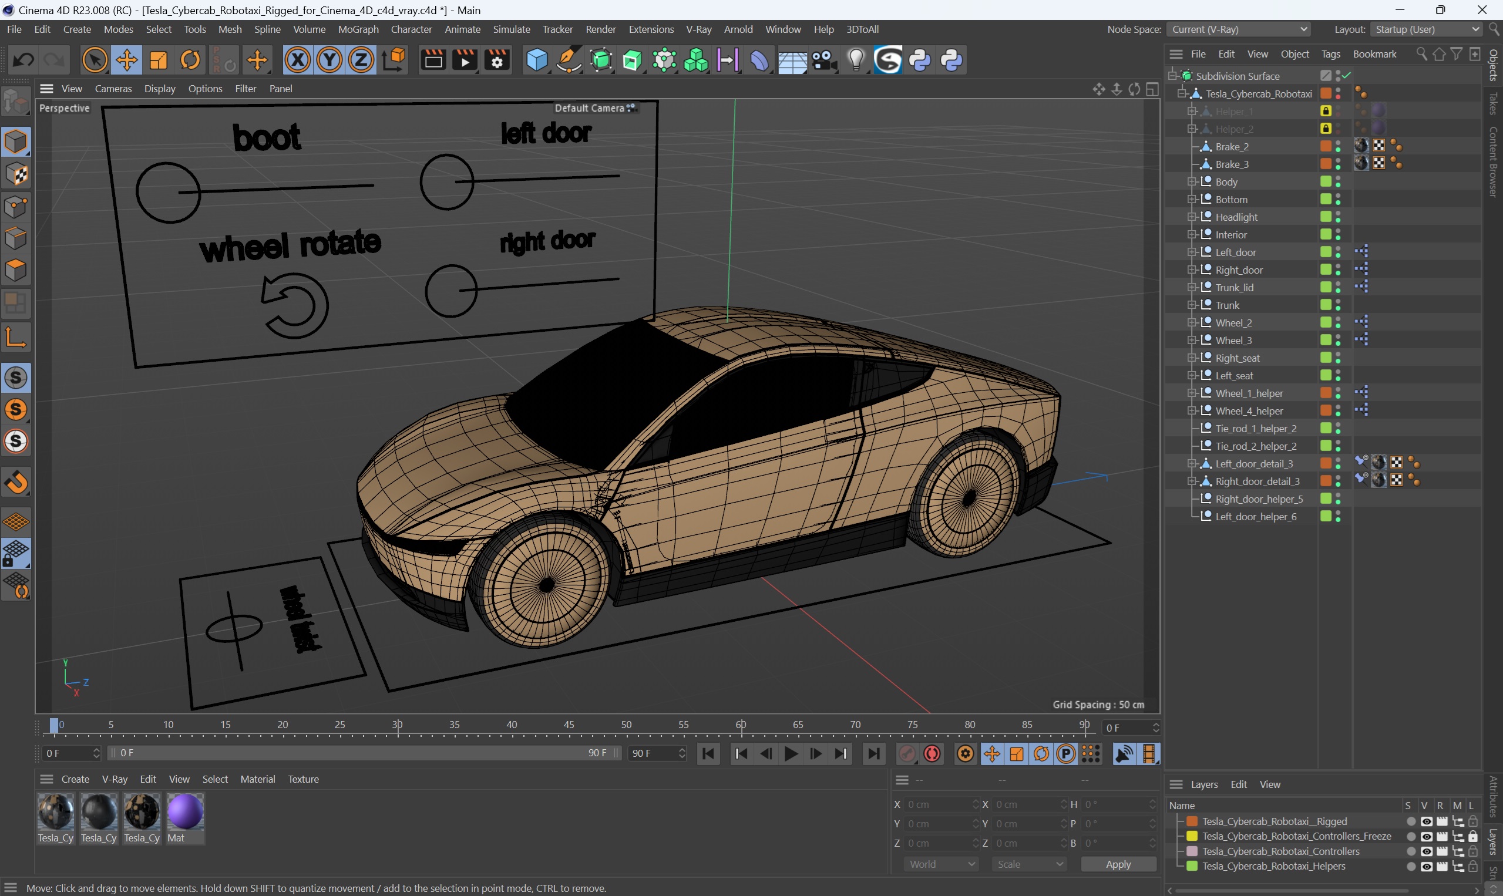The height and width of the screenshot is (896, 1503).
Task: Expand the Left_door object hierarchy
Action: (1191, 252)
